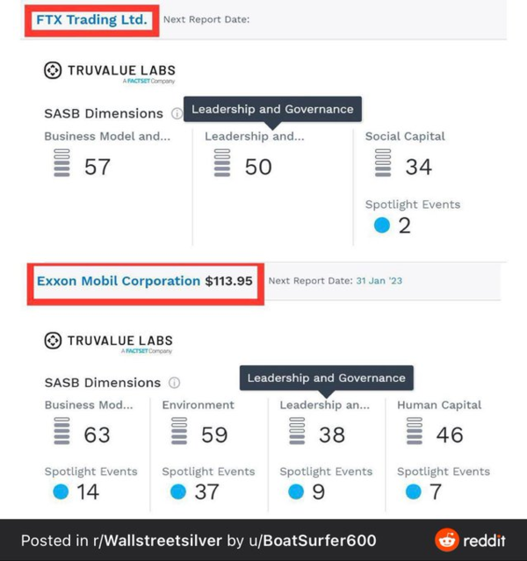Click the info icon beside Exxon SASB Dimensions
The width and height of the screenshot is (527, 561).
click(x=174, y=383)
